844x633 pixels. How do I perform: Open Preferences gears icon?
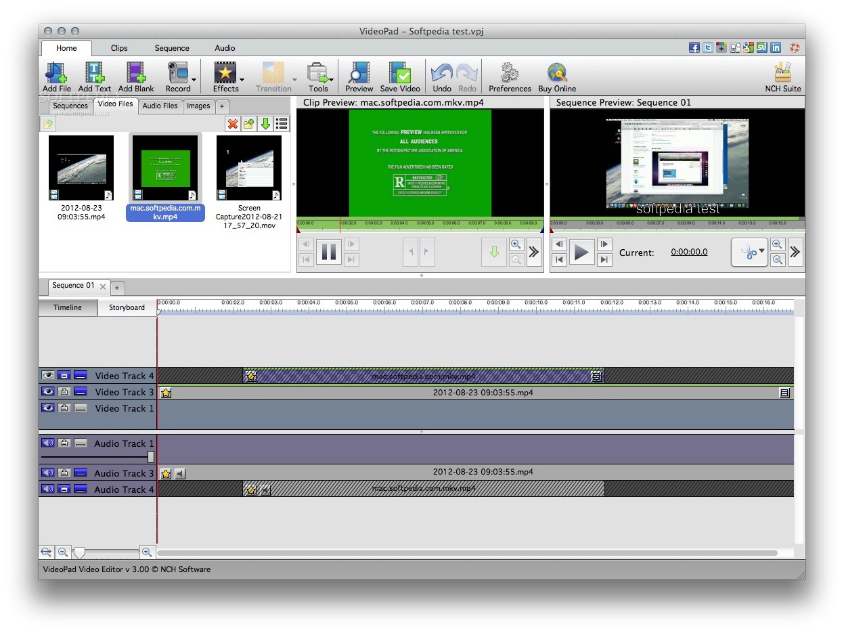tap(510, 72)
